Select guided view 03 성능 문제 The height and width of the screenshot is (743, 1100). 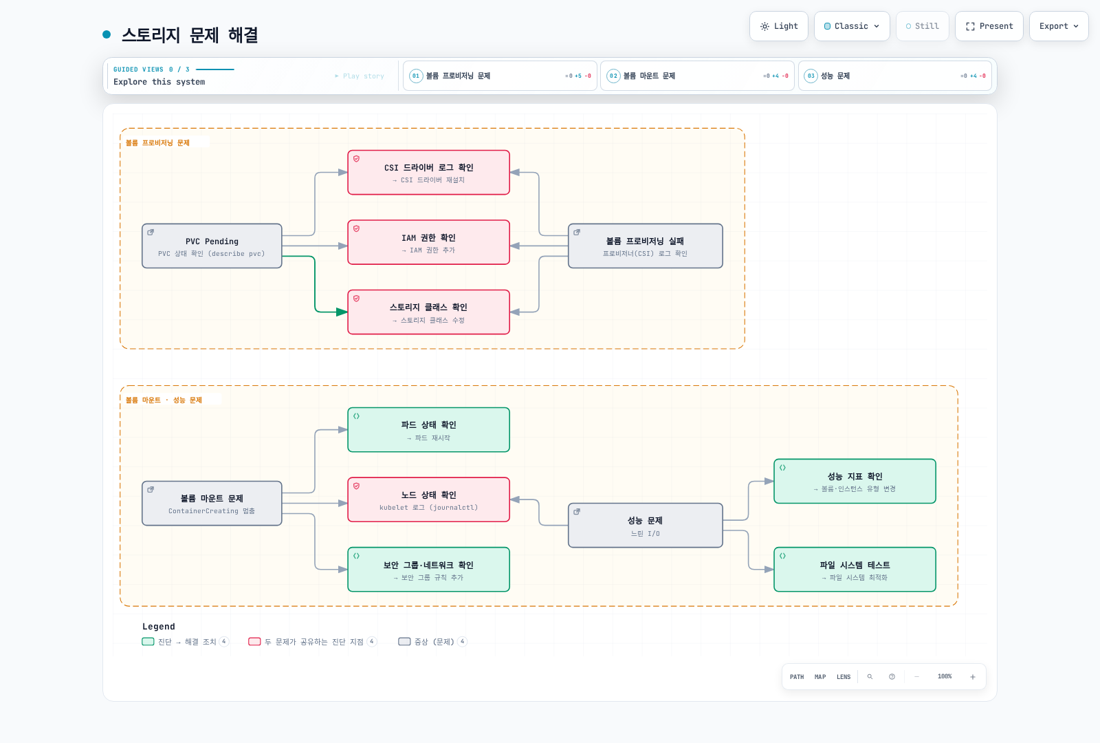coord(895,76)
